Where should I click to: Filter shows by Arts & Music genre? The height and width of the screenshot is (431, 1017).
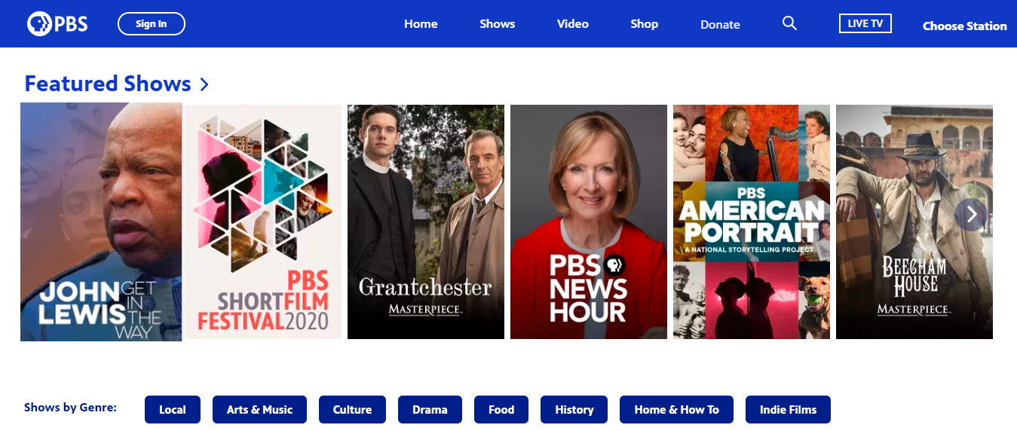[259, 410]
